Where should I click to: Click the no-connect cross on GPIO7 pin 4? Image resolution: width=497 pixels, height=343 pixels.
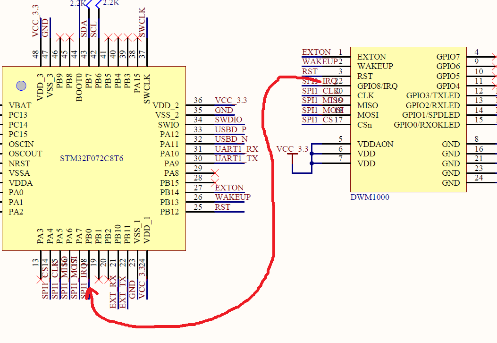pyautogui.click(x=495, y=56)
